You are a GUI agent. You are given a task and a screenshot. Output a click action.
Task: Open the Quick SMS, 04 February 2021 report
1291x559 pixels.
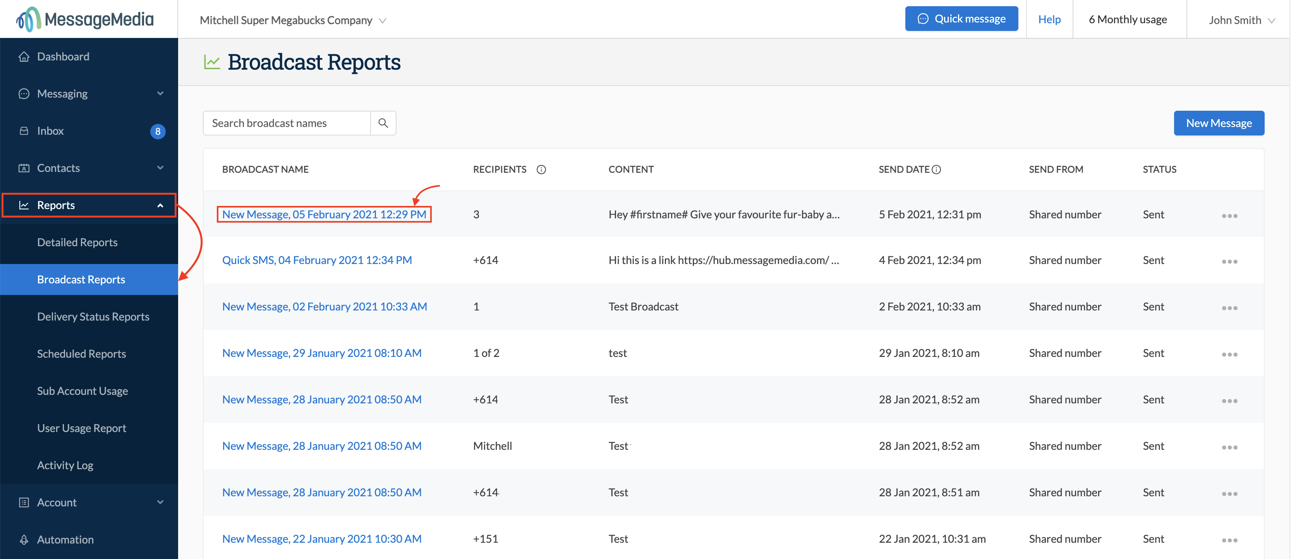317,260
